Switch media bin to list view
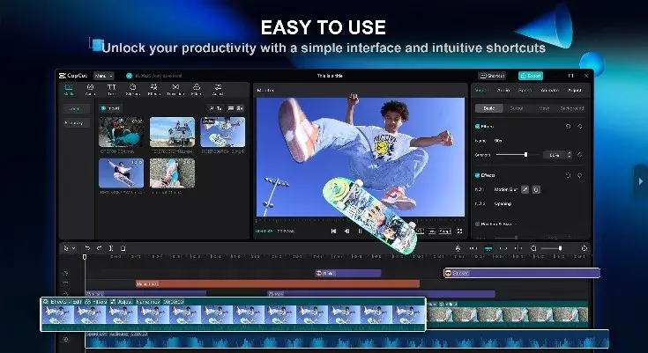The width and height of the screenshot is (648, 353). (231, 108)
